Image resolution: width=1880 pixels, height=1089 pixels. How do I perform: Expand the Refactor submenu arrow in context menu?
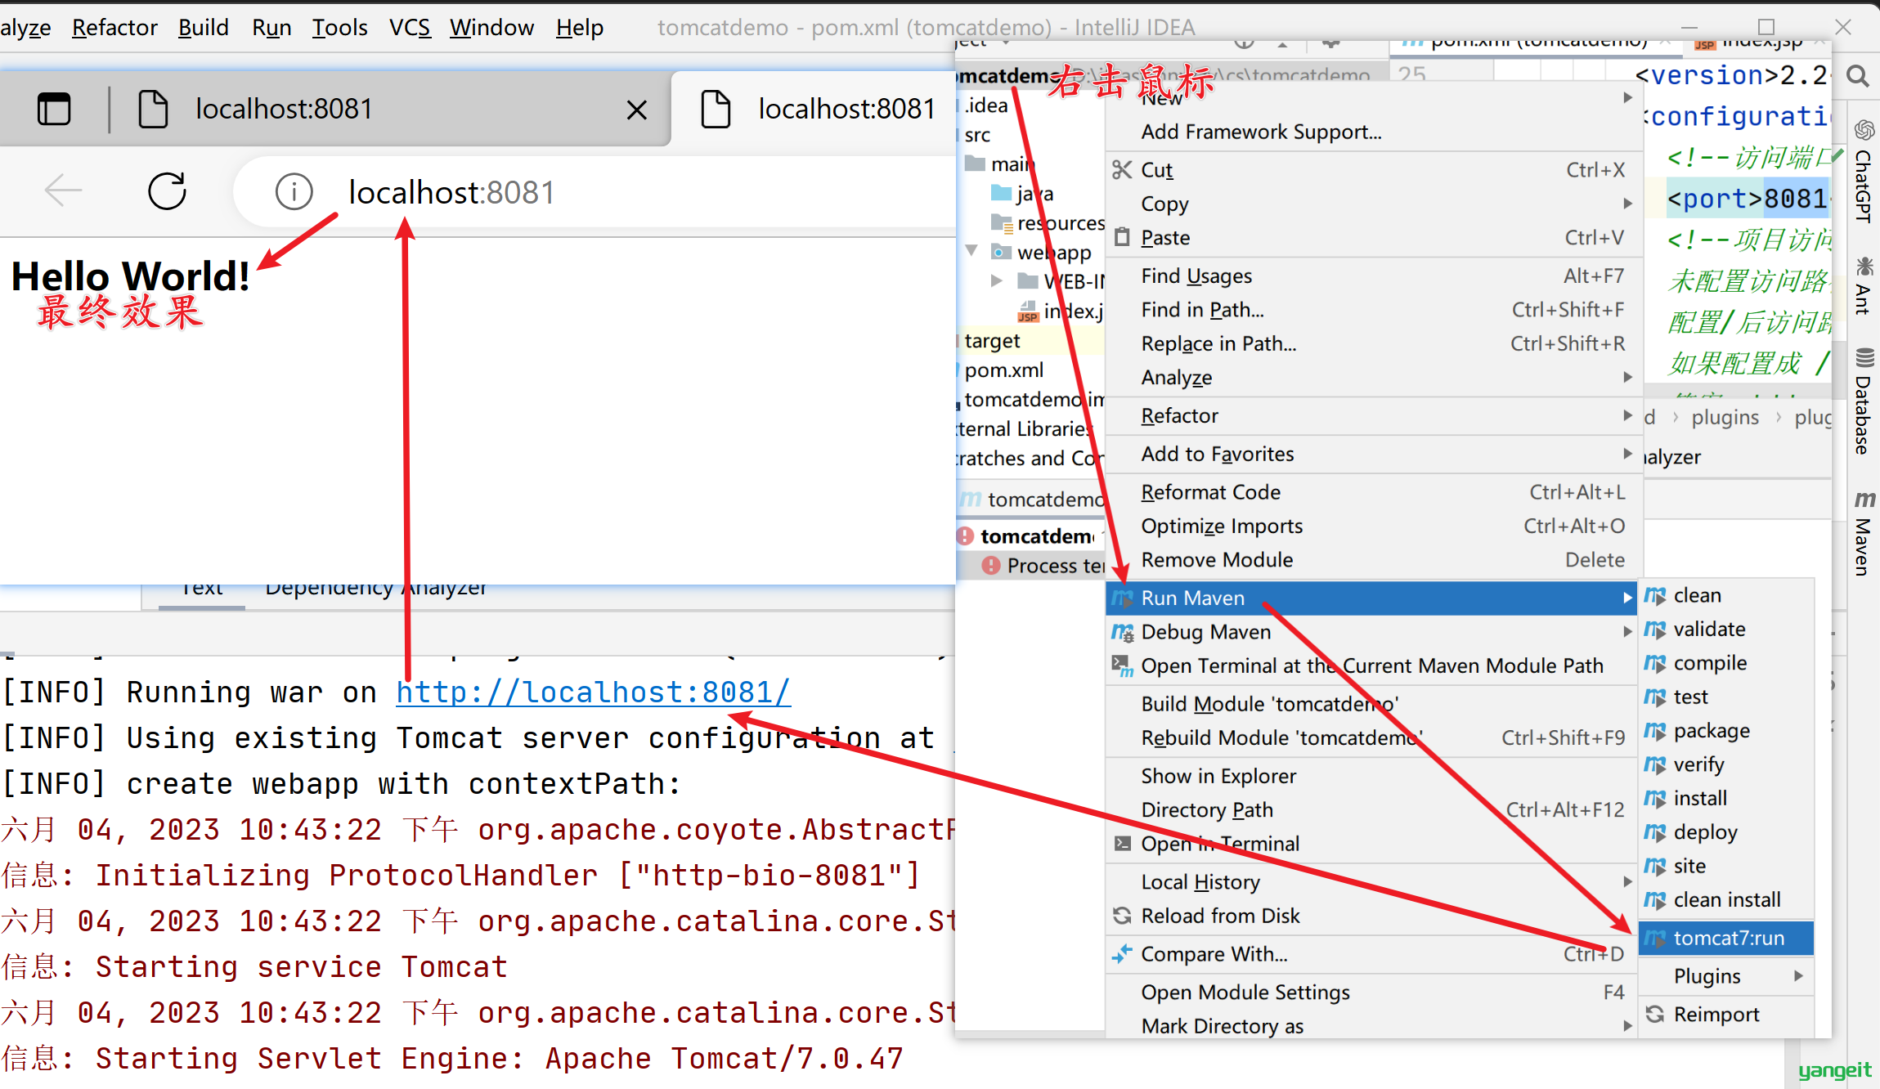1627,415
